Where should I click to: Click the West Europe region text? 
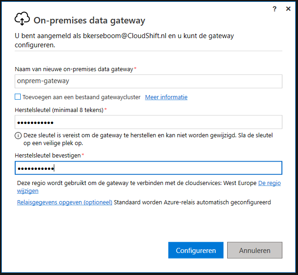(x=240, y=183)
